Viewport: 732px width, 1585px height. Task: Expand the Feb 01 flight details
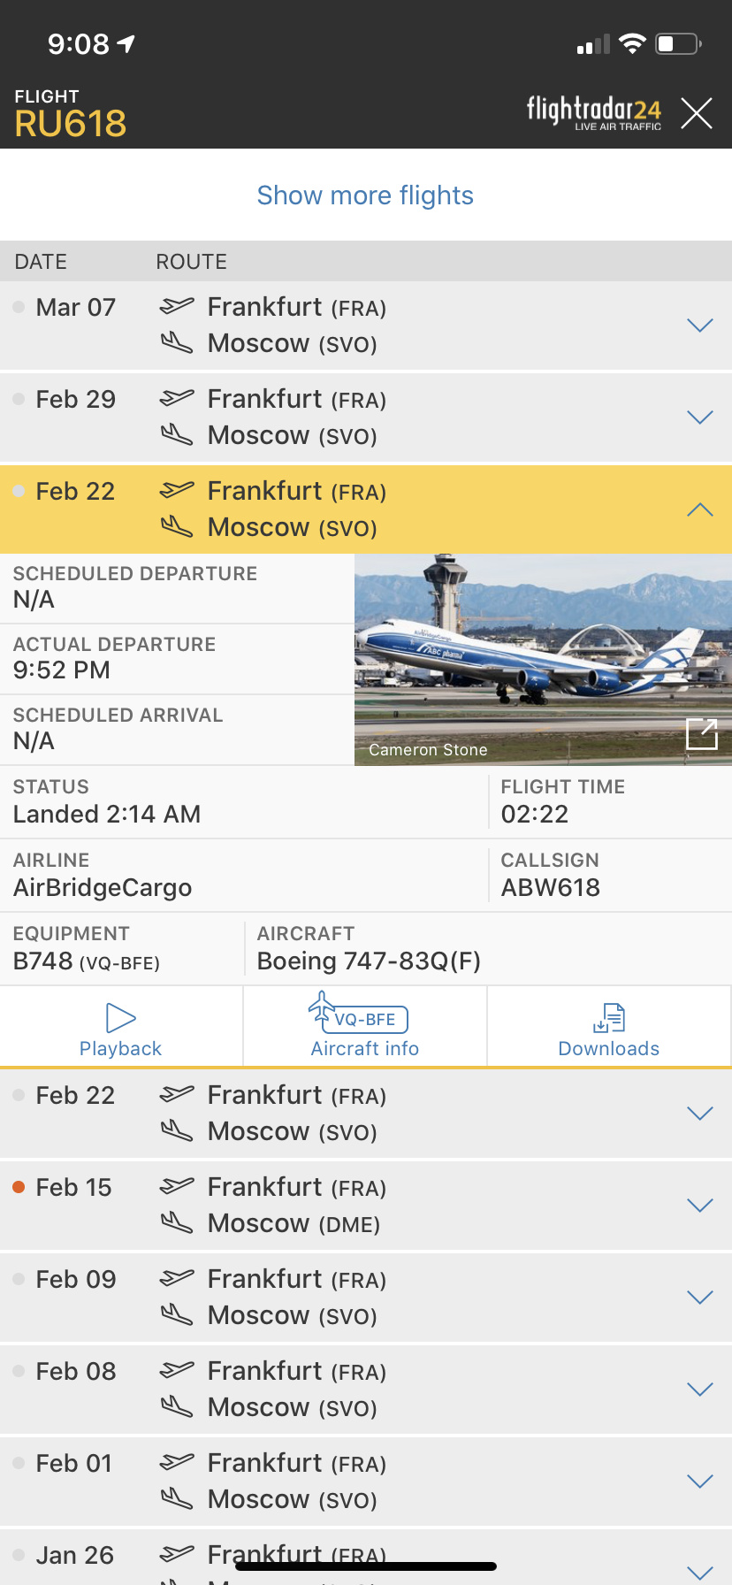(699, 1482)
